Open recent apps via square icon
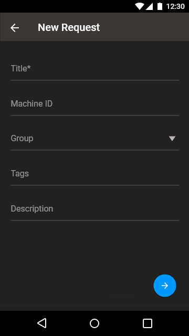Viewport: 189px width, 336px height. pos(147,323)
